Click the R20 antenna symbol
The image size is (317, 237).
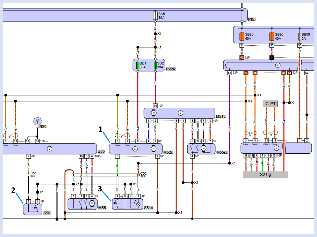37,122
